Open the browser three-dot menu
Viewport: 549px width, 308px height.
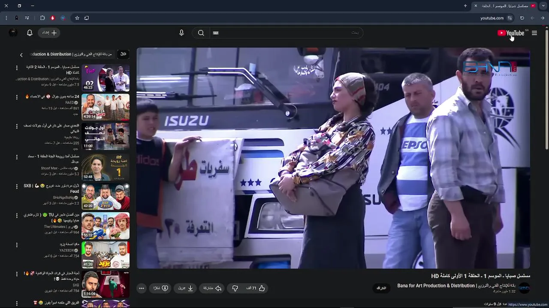coord(6,18)
